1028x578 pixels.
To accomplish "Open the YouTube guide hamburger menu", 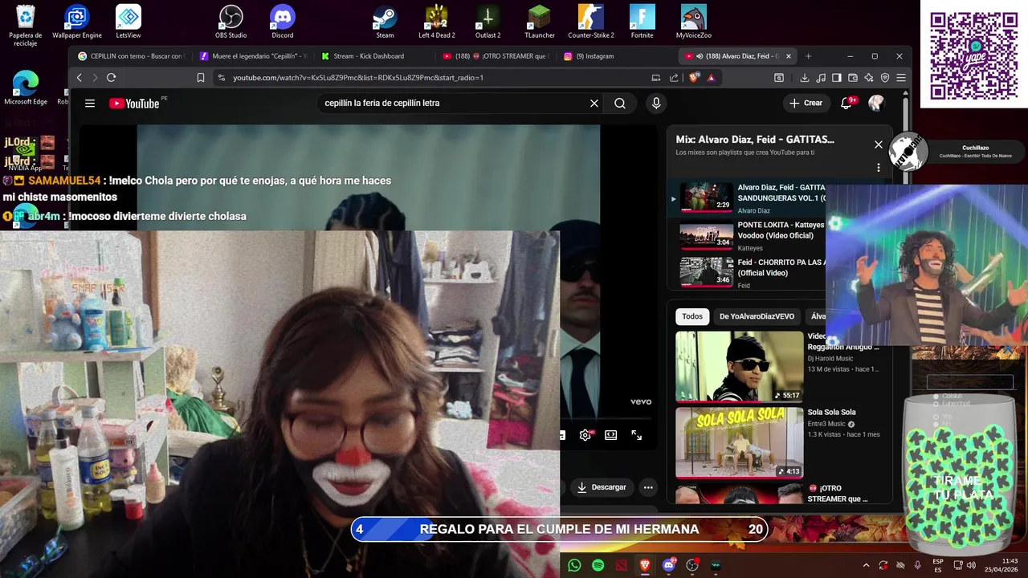I will point(90,104).
